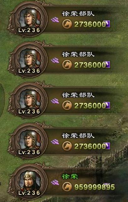
Task: Select purple arrows icon in fourth row
Action: click(x=55, y=142)
